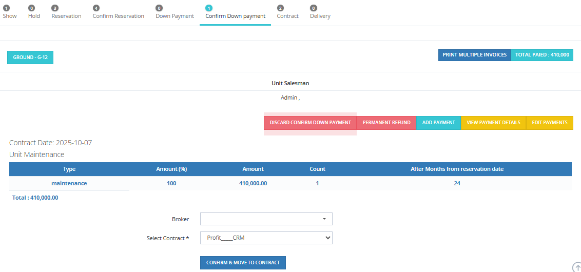
Task: Open the Confirm Reservation tab
Action: (118, 13)
